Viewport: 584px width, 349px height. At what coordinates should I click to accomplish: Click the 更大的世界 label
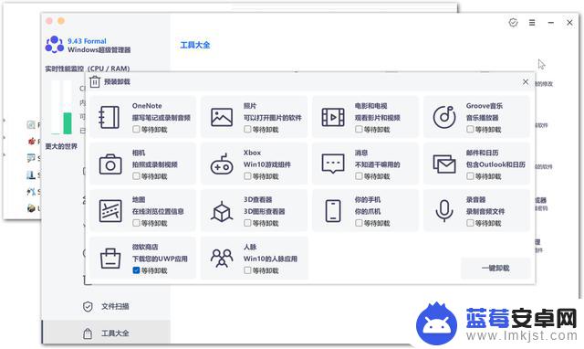coord(61,146)
